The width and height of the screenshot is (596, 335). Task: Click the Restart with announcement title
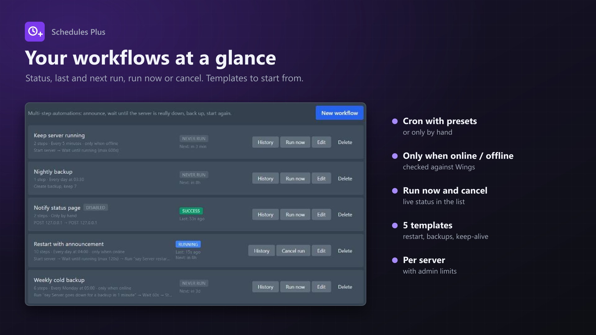[69, 244]
